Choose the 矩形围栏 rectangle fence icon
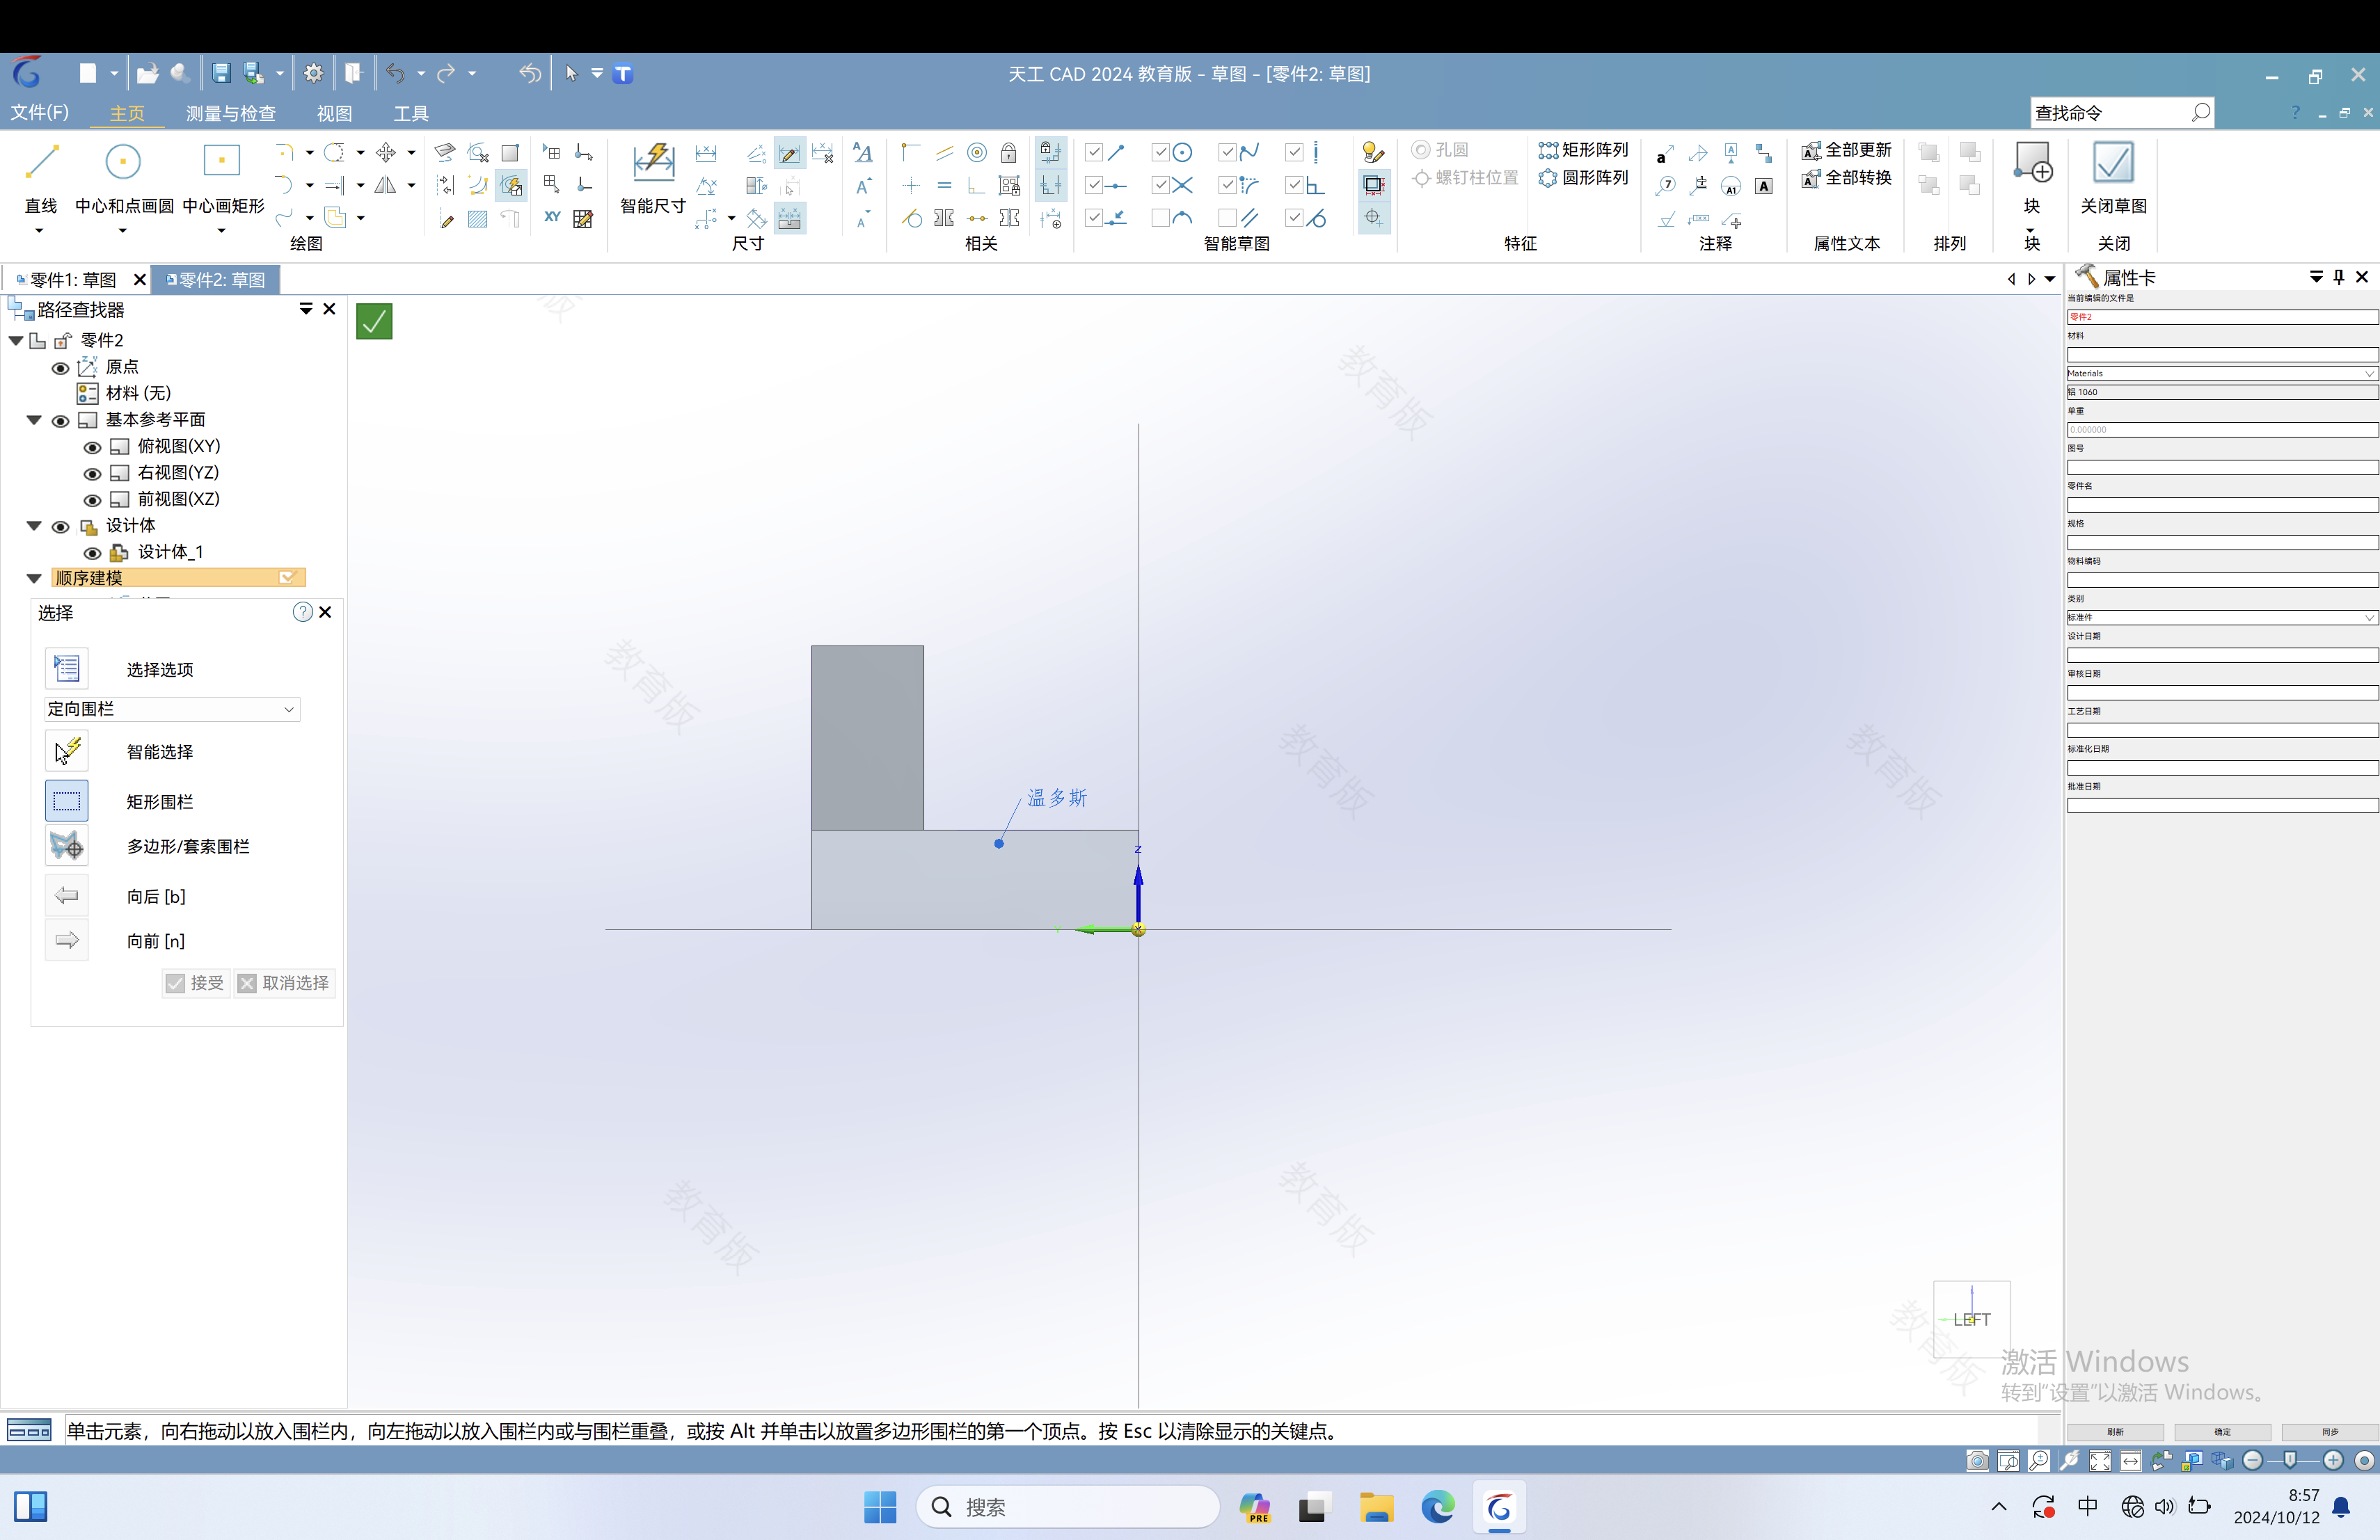 (x=67, y=801)
